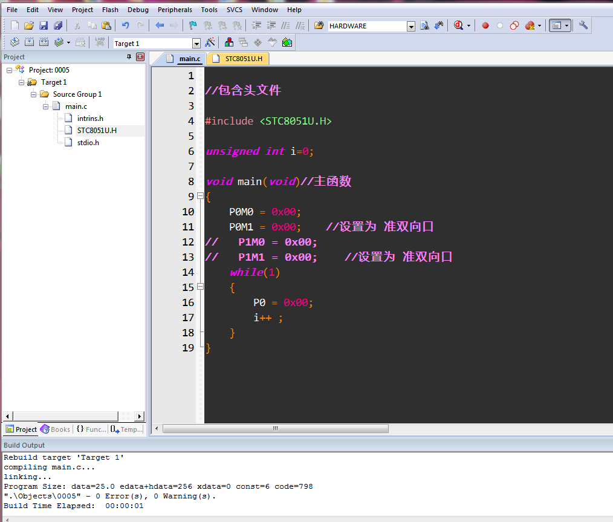
Task: Collapse the main function fold at line 9
Action: (200, 196)
